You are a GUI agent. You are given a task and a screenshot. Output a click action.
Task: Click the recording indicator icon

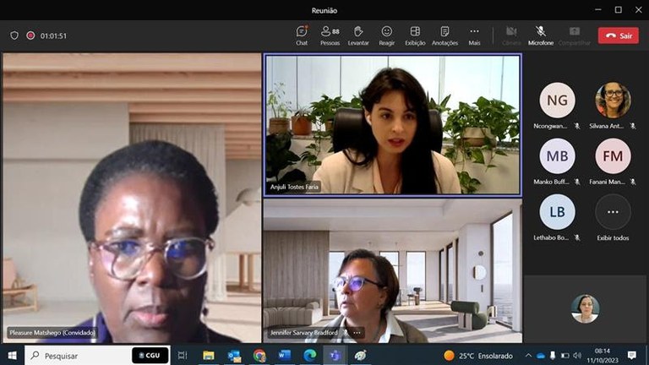30,35
